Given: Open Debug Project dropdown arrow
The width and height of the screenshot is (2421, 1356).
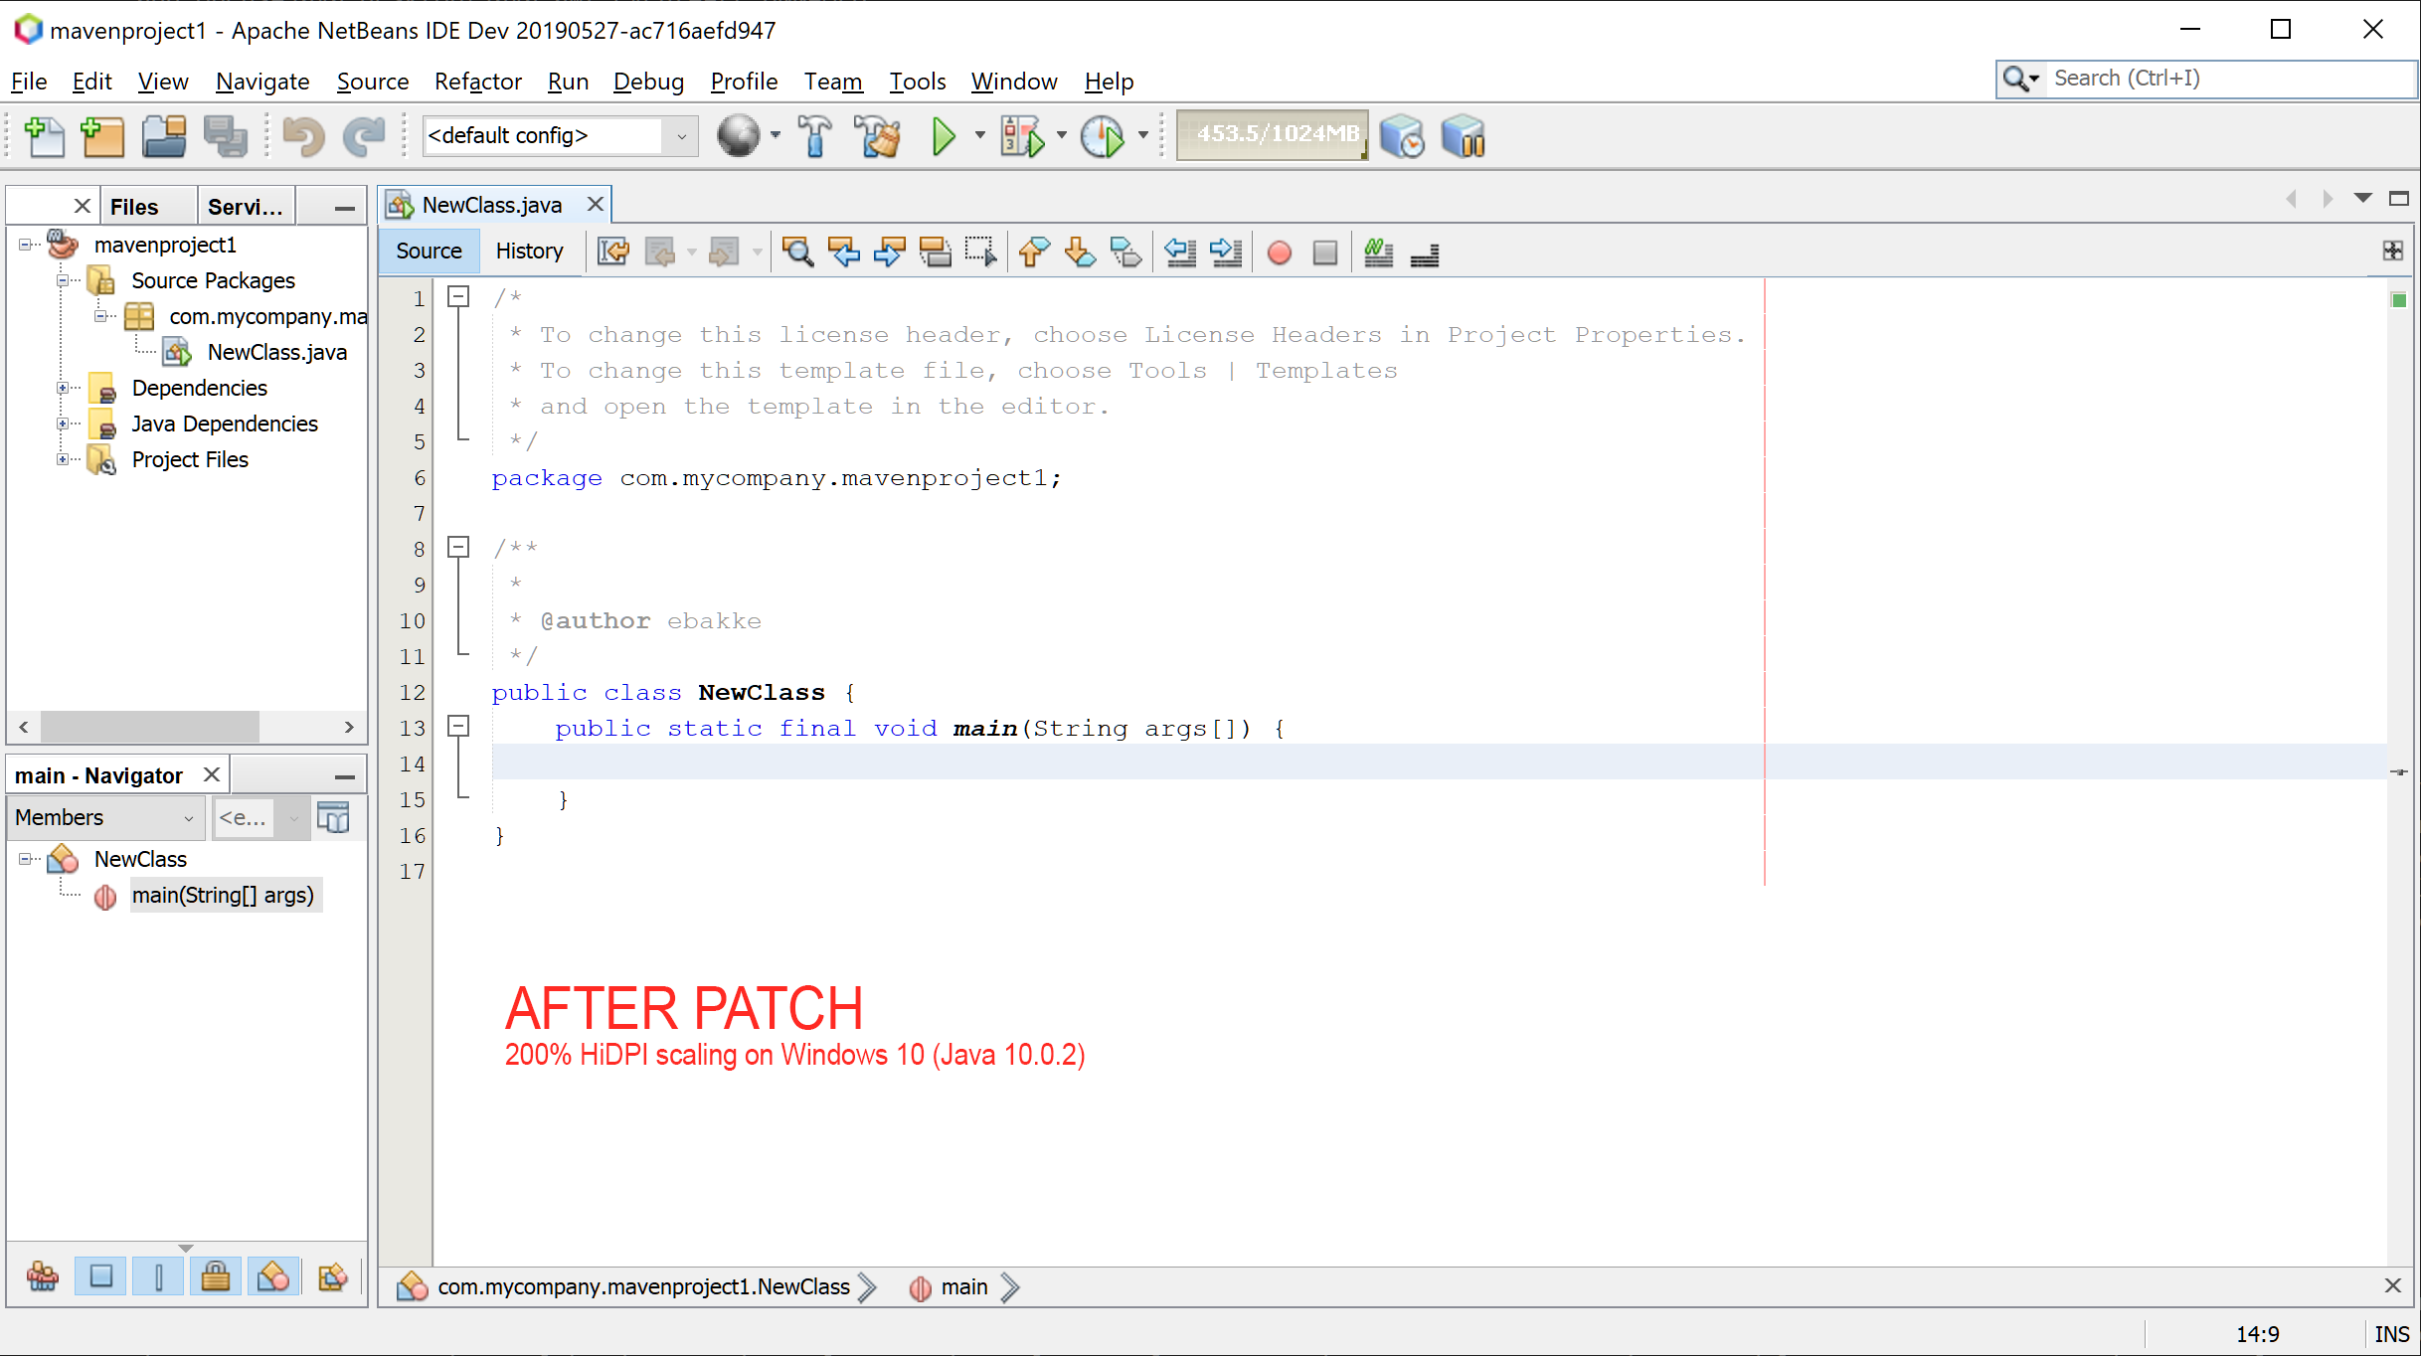Looking at the screenshot, I should click(1061, 135).
